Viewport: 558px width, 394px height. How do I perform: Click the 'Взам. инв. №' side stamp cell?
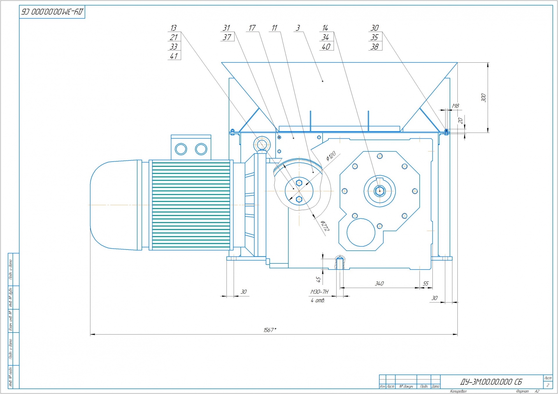point(11,321)
